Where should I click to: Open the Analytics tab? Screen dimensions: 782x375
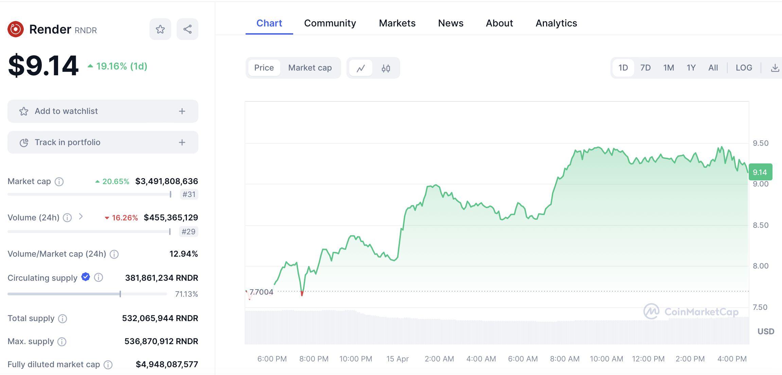point(556,23)
